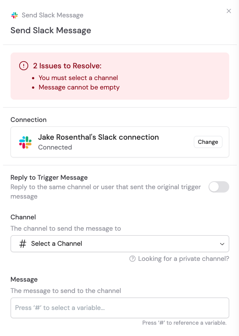This screenshot has height=336, width=239.
Task: Click inside the Message input box
Action: 120,308
